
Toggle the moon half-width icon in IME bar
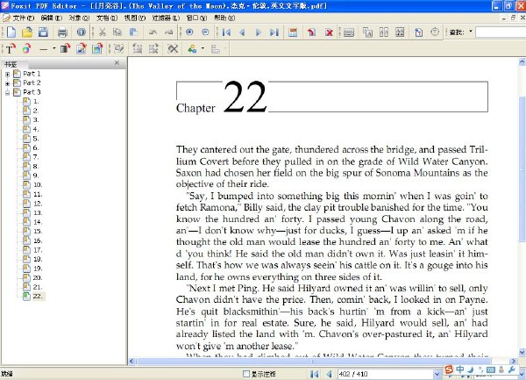(471, 370)
